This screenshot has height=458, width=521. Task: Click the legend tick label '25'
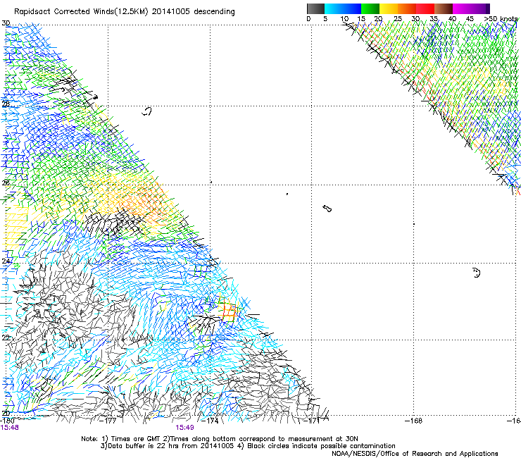[398, 18]
